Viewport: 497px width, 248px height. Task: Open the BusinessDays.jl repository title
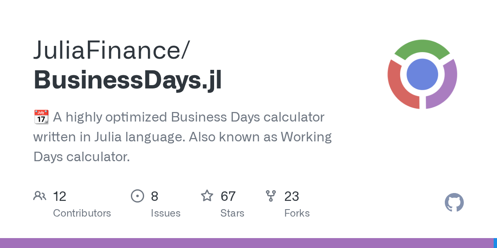[128, 80]
